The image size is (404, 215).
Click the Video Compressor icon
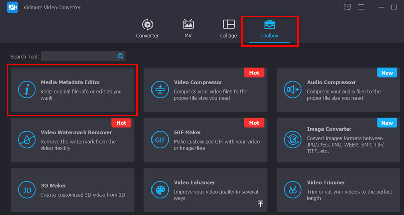click(x=160, y=89)
